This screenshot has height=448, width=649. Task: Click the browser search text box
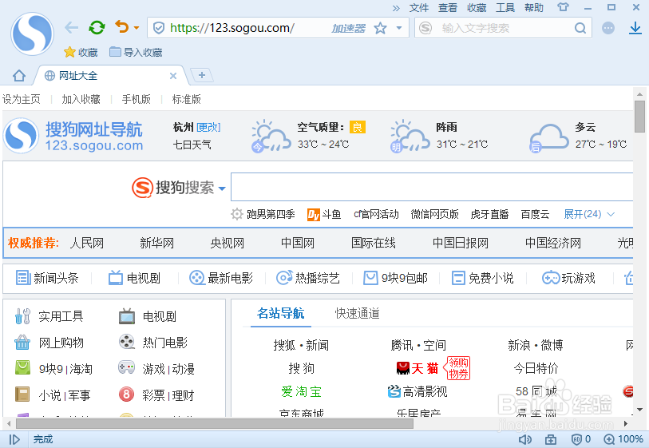(503, 28)
